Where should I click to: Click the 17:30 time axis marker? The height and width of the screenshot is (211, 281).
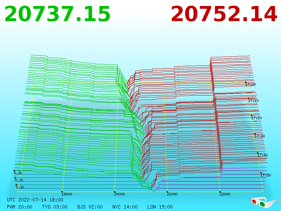tap(260, 136)
